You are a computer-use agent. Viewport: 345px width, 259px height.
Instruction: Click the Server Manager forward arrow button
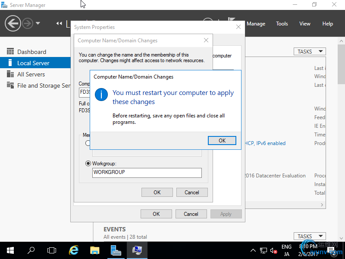[x=28, y=23]
